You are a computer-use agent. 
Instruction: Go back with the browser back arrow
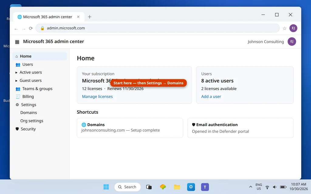[x=16, y=29]
